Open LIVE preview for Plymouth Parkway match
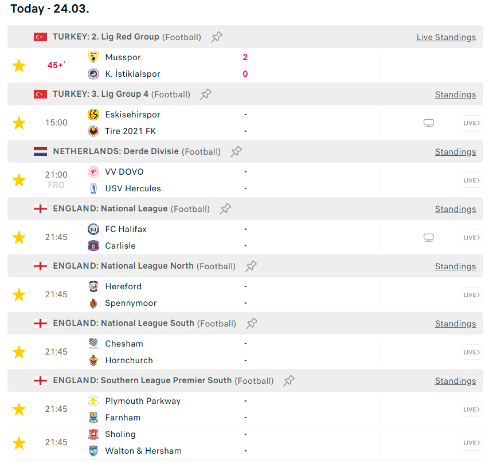This screenshot has width=489, height=468. click(x=472, y=410)
